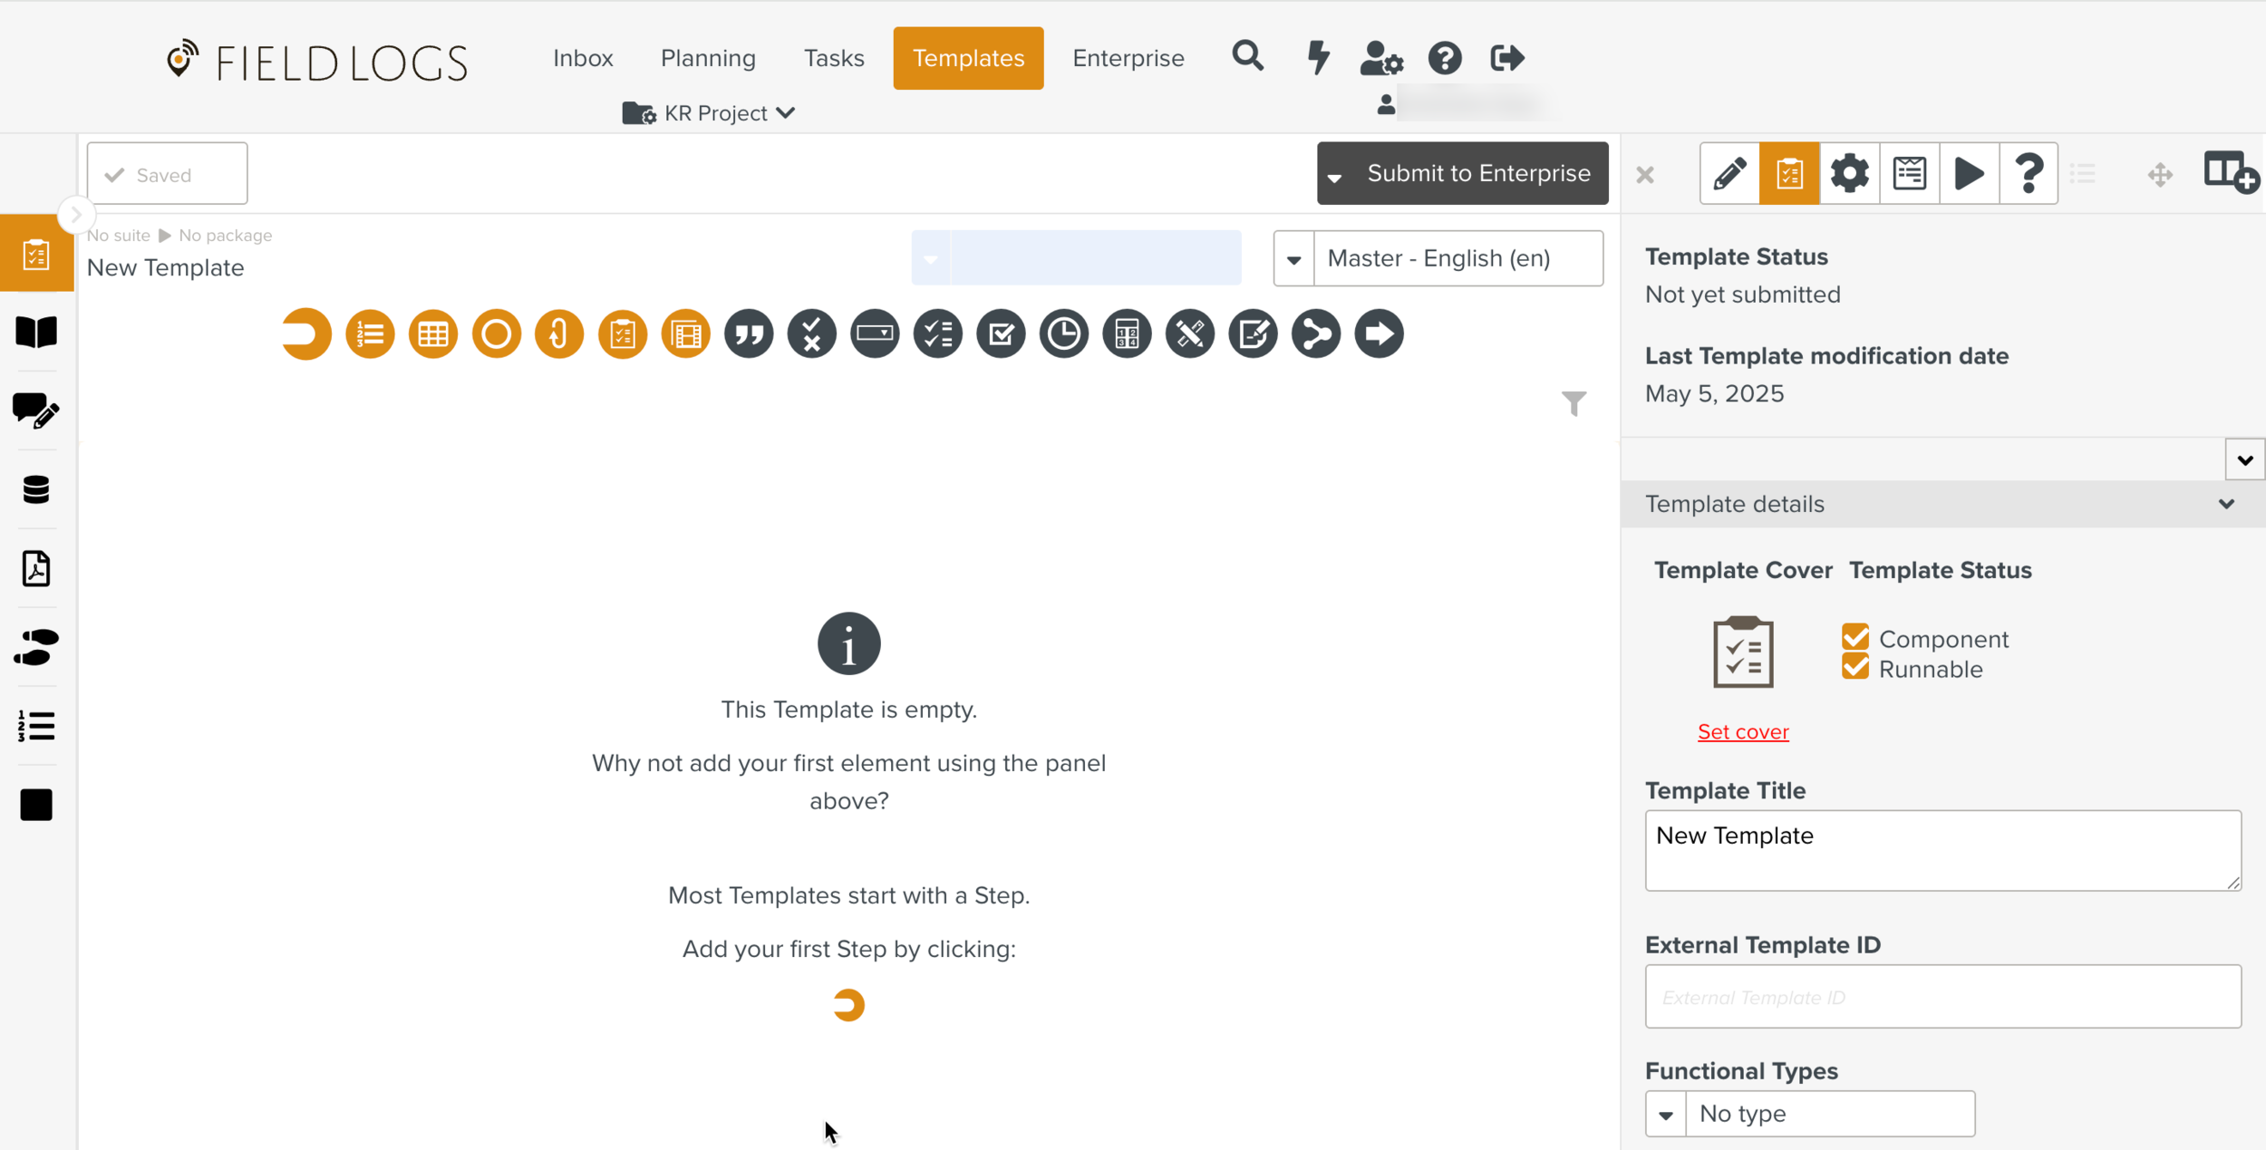Click Submit to Enterprise button
The width and height of the screenshot is (2266, 1150).
point(1477,173)
